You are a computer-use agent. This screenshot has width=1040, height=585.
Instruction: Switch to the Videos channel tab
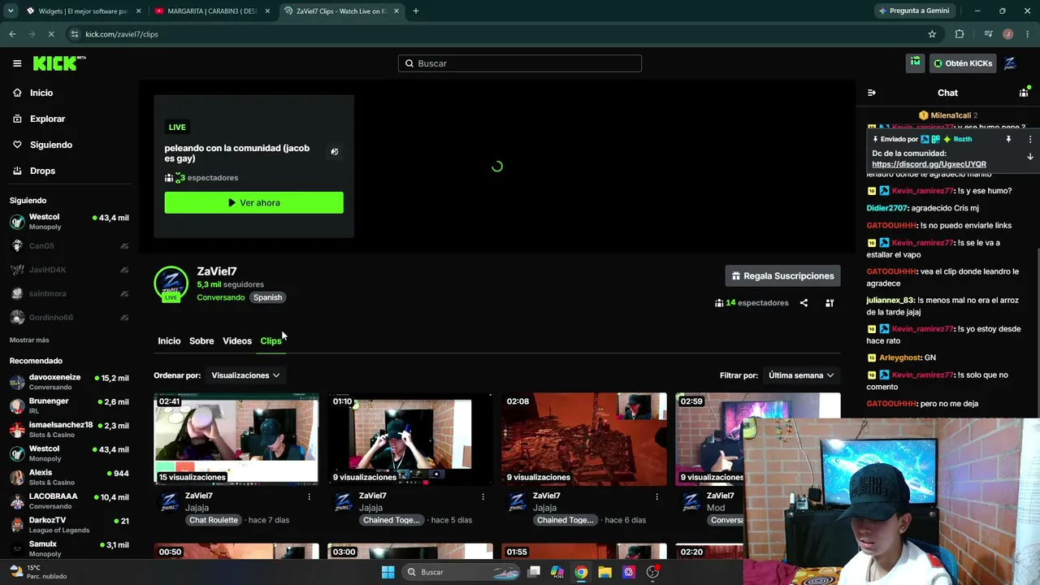pos(237,341)
